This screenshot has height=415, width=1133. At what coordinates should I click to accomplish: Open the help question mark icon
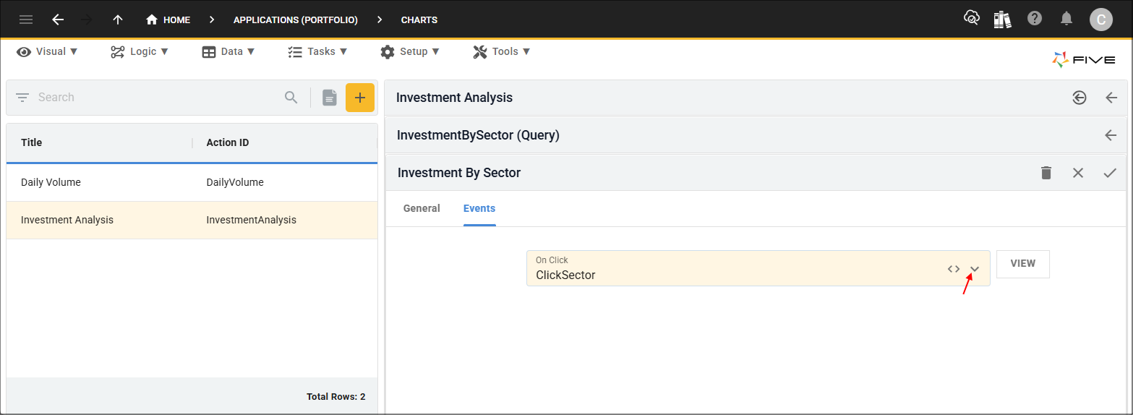pos(1035,19)
